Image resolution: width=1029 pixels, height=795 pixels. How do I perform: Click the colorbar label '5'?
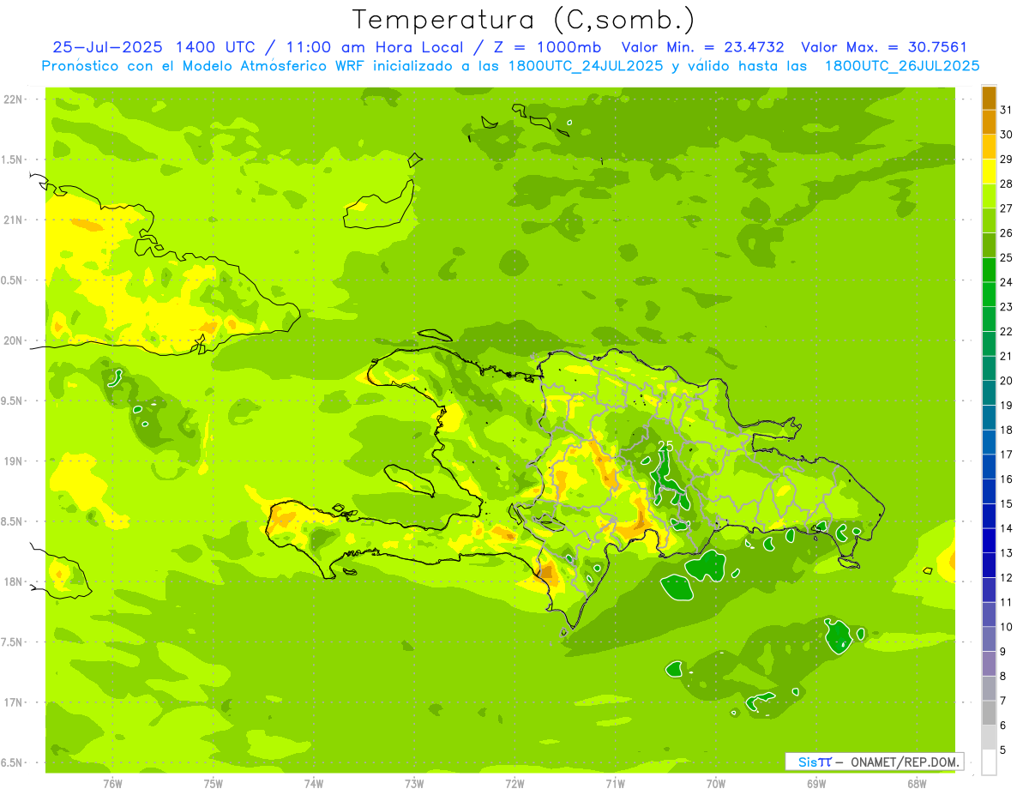pyautogui.click(x=1003, y=750)
